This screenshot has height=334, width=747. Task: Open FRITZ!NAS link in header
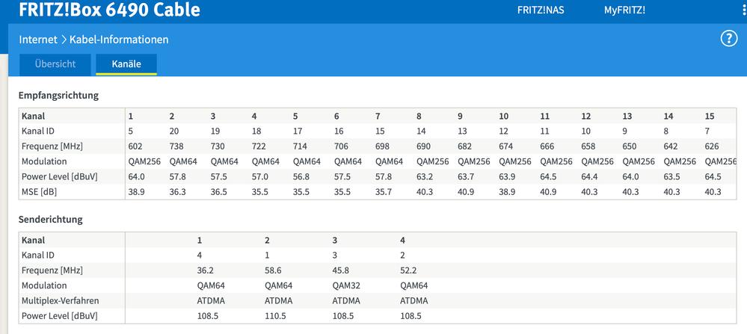(x=541, y=10)
